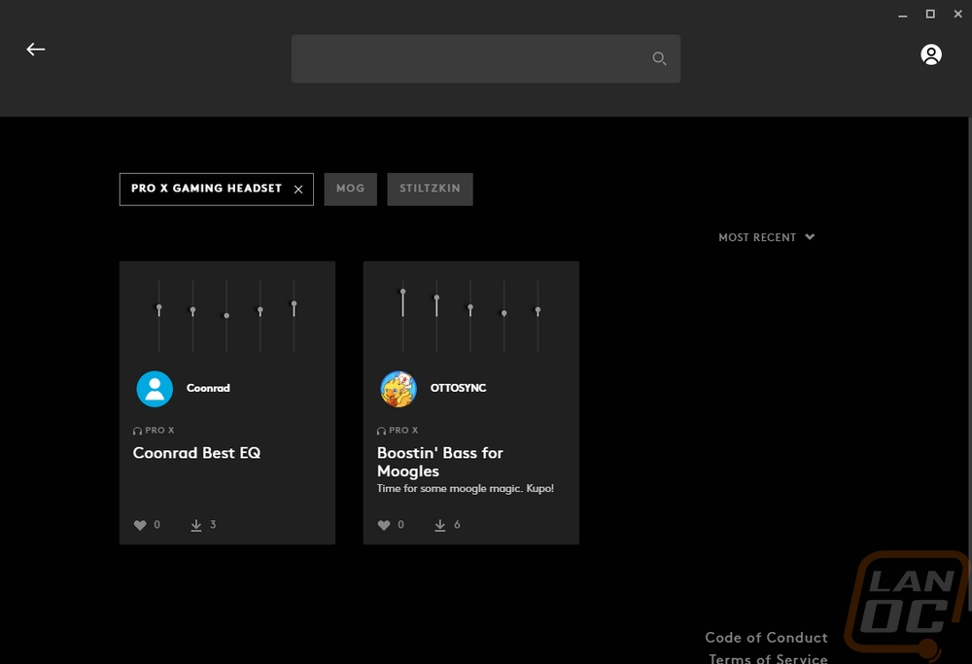Image resolution: width=972 pixels, height=664 pixels.
Task: Open the Code of Conduct link
Action: pos(766,638)
